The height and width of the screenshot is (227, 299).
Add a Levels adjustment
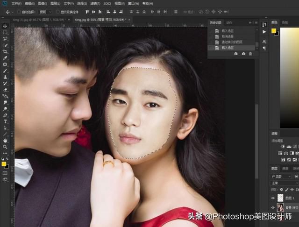tap(289, 147)
